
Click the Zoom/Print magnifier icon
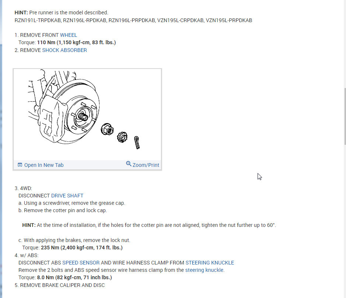click(x=129, y=164)
